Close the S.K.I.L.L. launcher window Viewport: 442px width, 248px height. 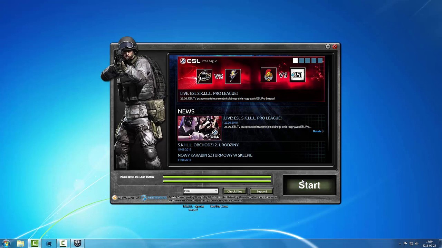tap(335, 46)
